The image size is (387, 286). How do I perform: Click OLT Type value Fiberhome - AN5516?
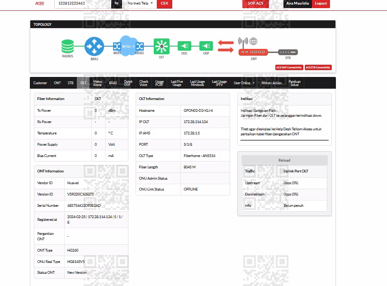tap(199, 156)
